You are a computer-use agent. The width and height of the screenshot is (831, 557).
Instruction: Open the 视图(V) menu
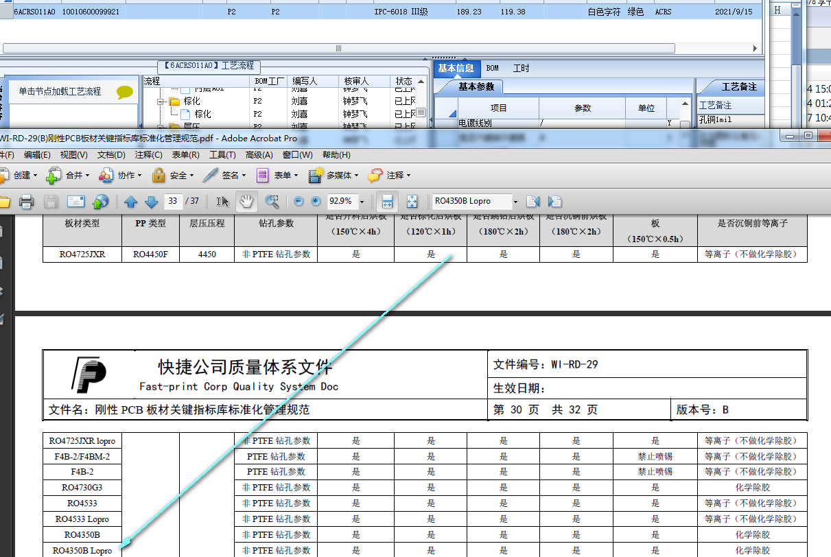(73, 155)
